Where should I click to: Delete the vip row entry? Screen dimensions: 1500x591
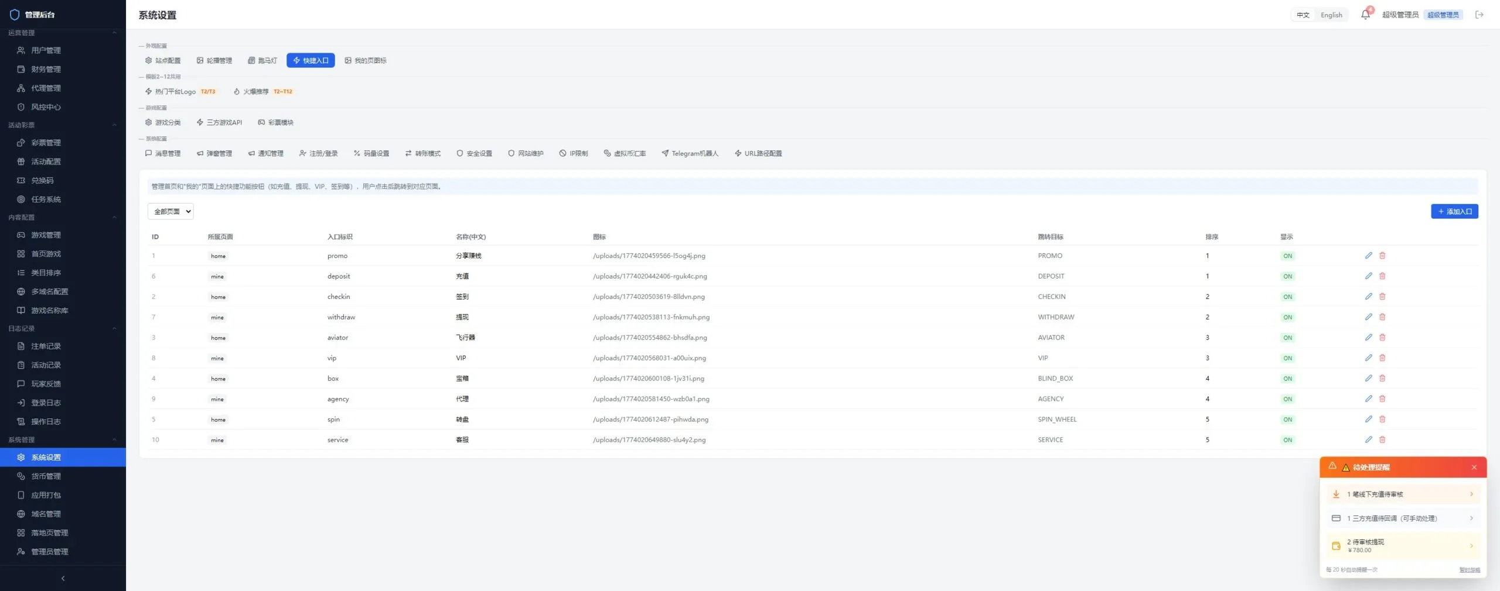point(1382,358)
